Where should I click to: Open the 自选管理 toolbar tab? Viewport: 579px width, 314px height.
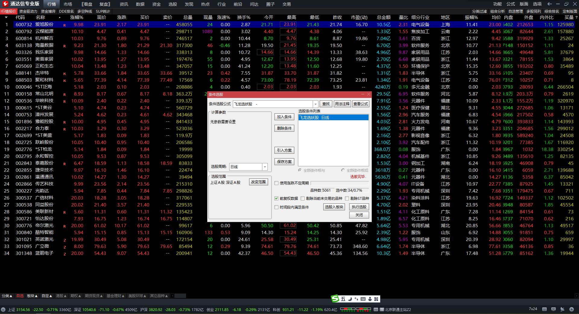(516, 11)
